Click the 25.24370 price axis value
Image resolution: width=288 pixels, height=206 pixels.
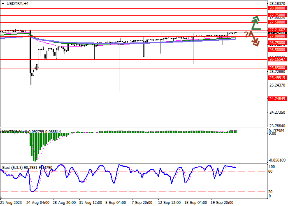click(x=277, y=85)
